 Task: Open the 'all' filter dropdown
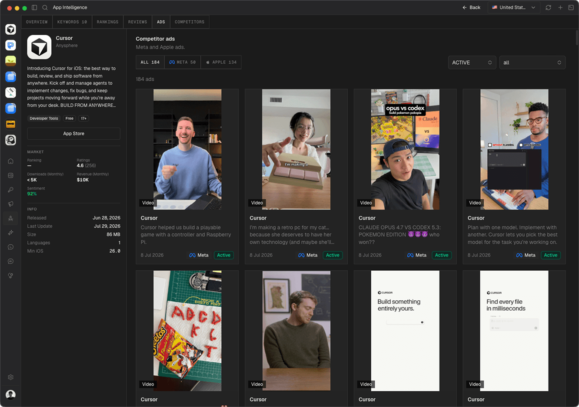click(532, 62)
